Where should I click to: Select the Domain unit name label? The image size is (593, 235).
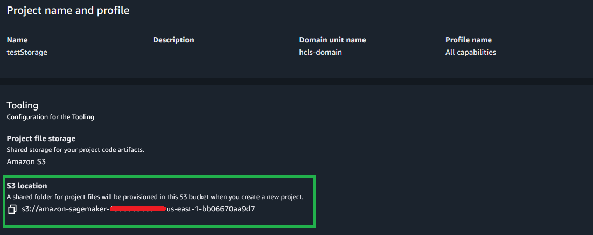(x=332, y=40)
